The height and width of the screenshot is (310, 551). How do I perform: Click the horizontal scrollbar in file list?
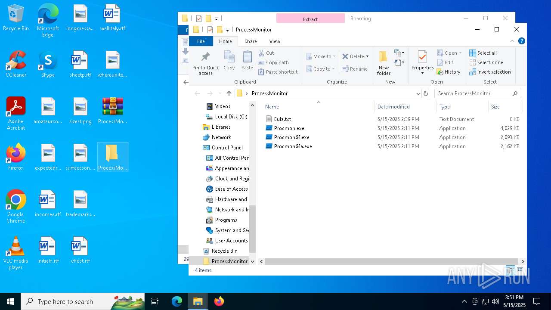391,261
